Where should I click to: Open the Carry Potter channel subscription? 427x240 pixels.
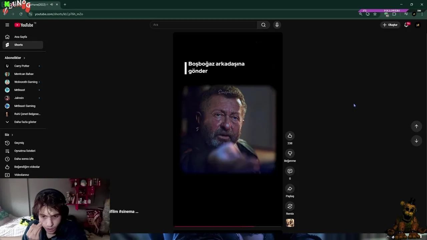click(x=23, y=66)
